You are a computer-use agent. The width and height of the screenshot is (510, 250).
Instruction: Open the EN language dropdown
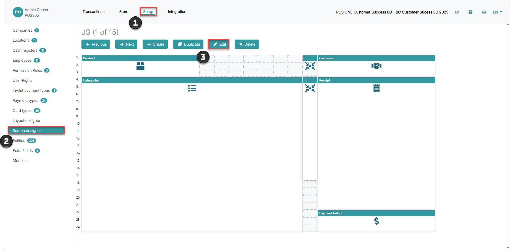pyautogui.click(x=497, y=12)
